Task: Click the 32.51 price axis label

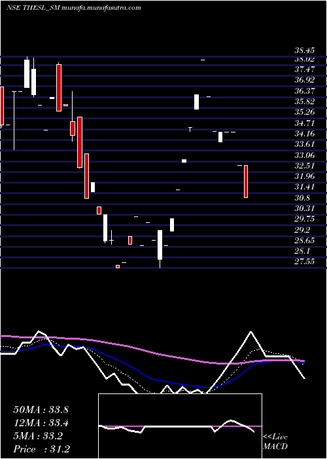Action: point(305,166)
